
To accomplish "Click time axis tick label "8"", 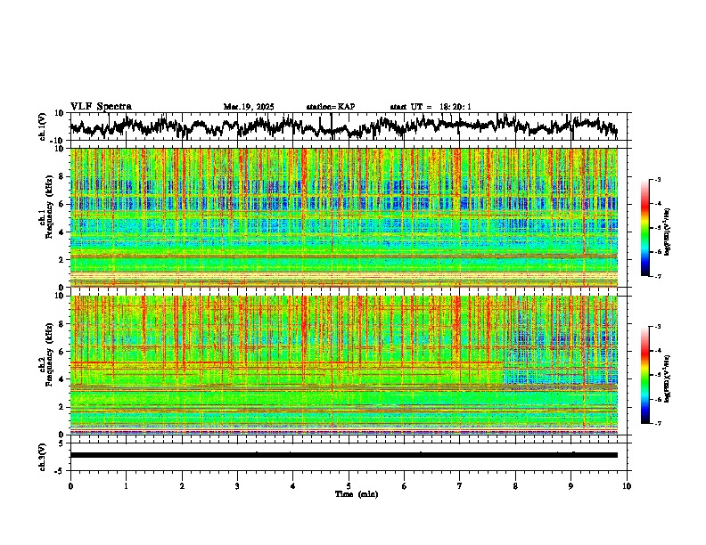I will [x=515, y=486].
